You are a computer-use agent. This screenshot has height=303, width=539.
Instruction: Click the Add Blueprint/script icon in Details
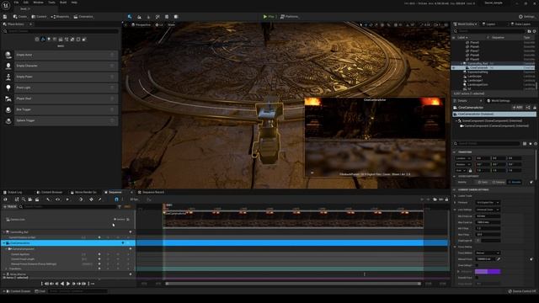(528, 108)
